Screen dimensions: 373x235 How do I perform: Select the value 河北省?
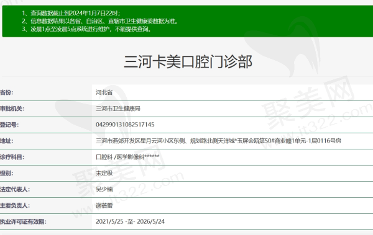point(104,92)
